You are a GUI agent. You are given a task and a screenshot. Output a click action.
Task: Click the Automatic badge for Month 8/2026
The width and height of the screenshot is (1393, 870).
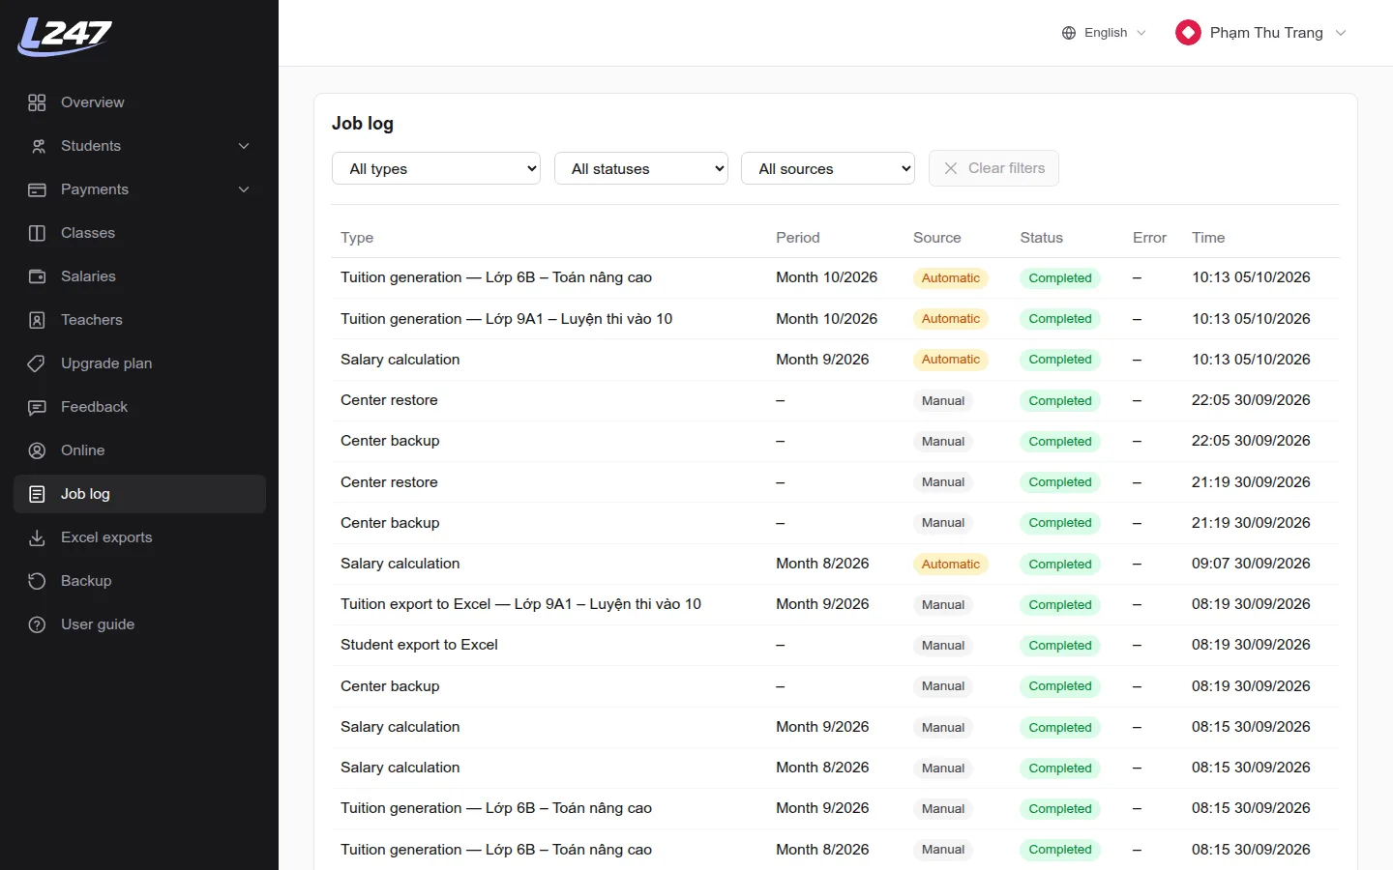click(x=950, y=564)
